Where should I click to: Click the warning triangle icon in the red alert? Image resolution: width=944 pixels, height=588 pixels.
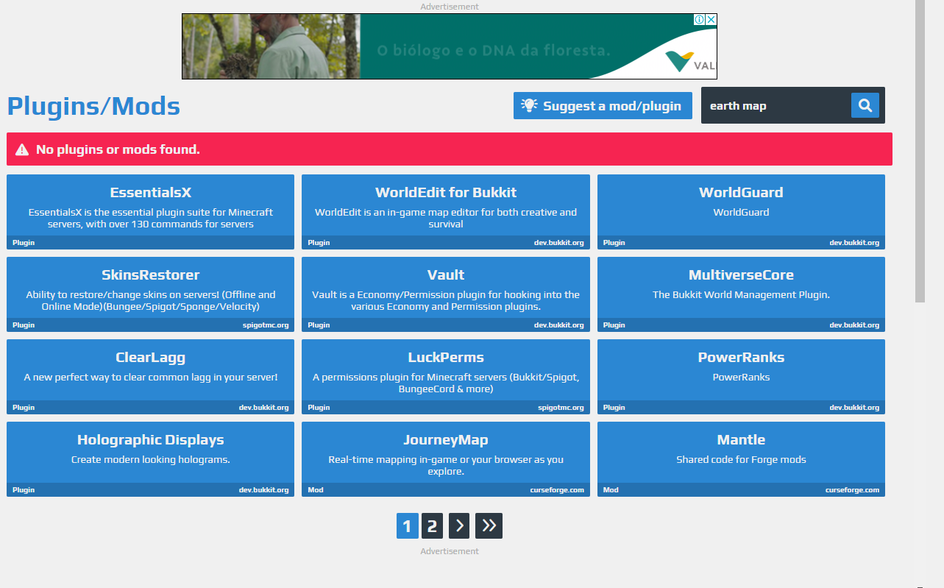tap(22, 149)
